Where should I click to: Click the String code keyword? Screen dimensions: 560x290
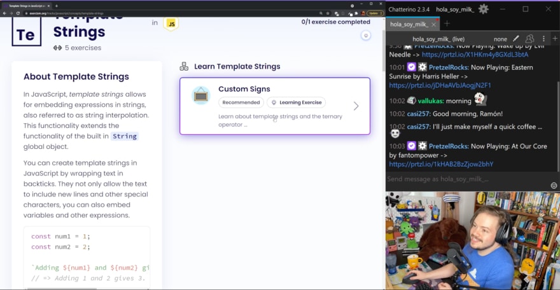(x=125, y=136)
